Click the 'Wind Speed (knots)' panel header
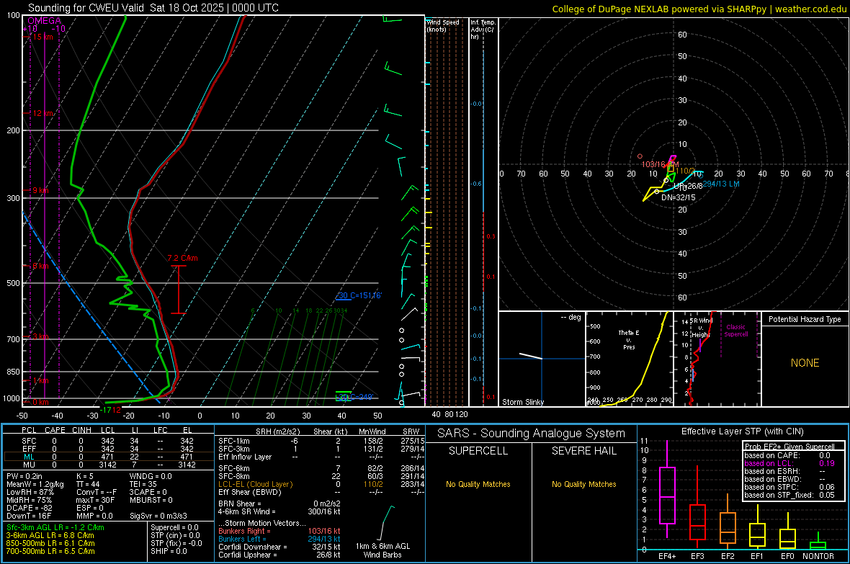Image resolution: width=850 pixels, height=564 pixels. pyautogui.click(x=443, y=25)
